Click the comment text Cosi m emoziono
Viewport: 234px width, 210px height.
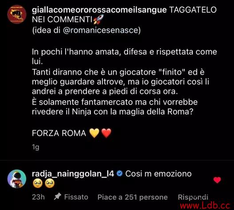click(158, 174)
